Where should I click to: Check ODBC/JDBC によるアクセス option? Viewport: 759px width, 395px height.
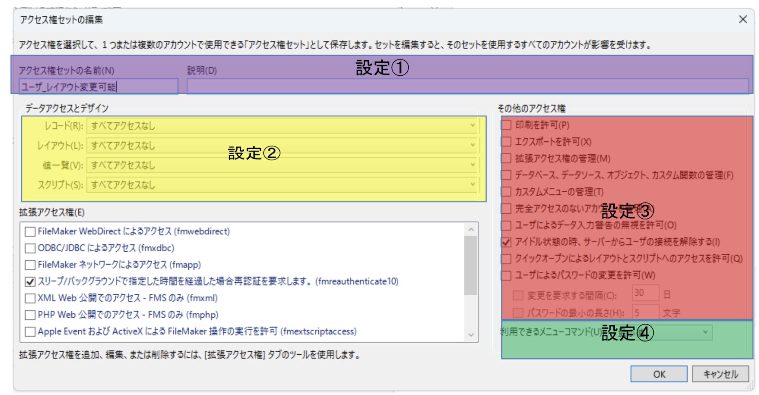click(30, 248)
